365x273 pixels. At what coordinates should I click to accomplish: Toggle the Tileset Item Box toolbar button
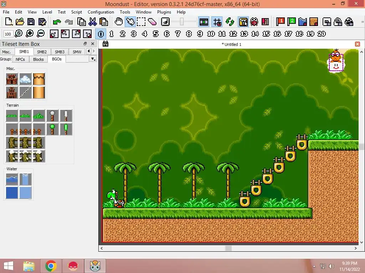pos(243,22)
